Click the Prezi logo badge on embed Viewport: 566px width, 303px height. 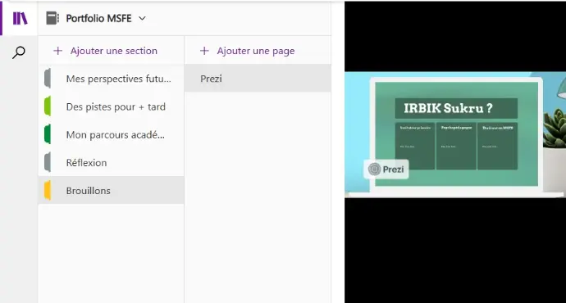tap(386, 169)
